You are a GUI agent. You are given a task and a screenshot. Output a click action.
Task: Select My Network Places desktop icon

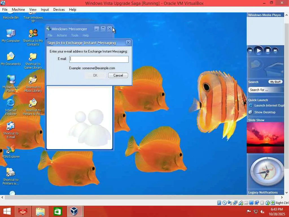coord(11,84)
